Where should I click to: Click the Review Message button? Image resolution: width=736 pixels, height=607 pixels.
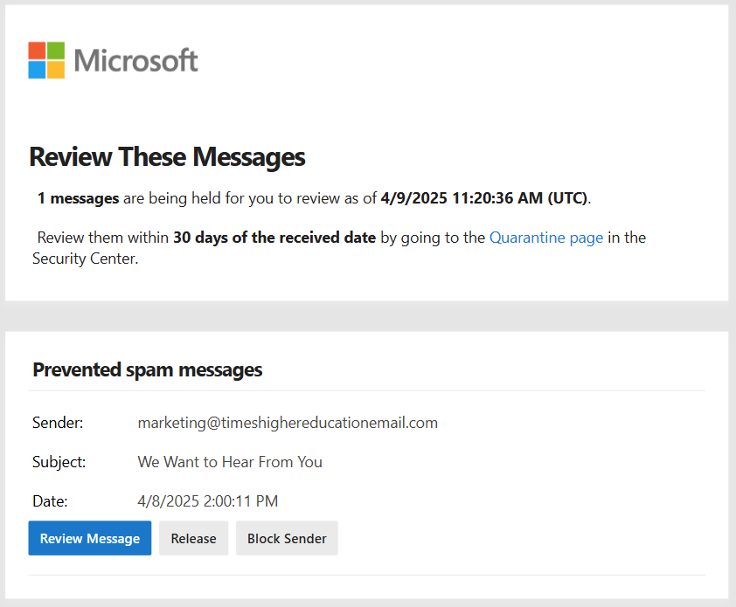coord(90,538)
